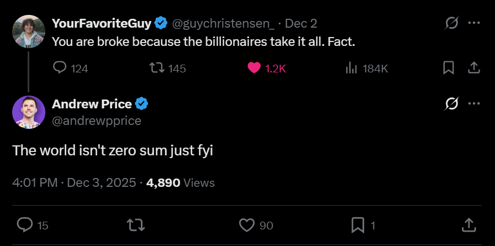Click the 4:01 PM Dec 3, 2025 timestamp
The width and height of the screenshot is (495, 246).
tap(74, 182)
